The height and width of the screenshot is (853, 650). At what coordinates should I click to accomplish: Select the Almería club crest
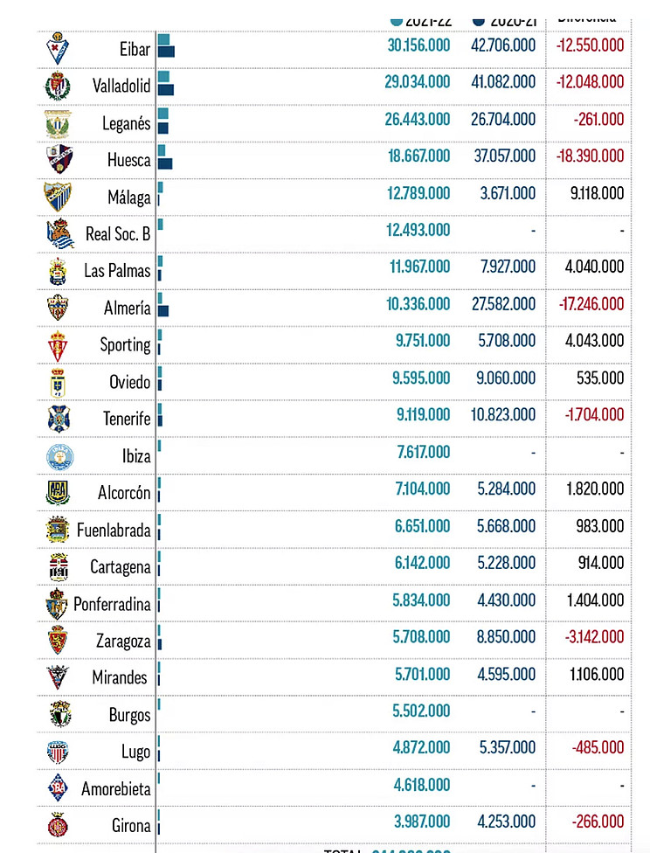coord(58,308)
